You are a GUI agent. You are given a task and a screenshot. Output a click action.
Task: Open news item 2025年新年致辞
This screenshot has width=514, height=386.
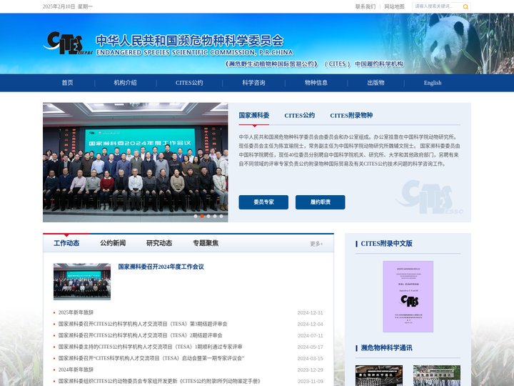pos(76,312)
